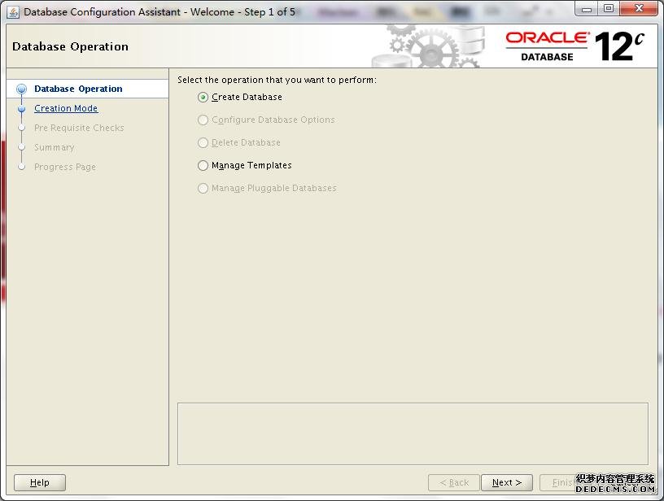The image size is (664, 501).
Task: Maximize the Database Configuration Assistant window
Action: (608, 9)
